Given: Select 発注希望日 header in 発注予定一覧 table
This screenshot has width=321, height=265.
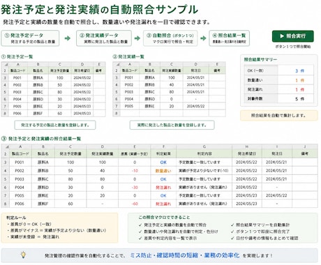Looking at the screenshot, I should (82, 70).
